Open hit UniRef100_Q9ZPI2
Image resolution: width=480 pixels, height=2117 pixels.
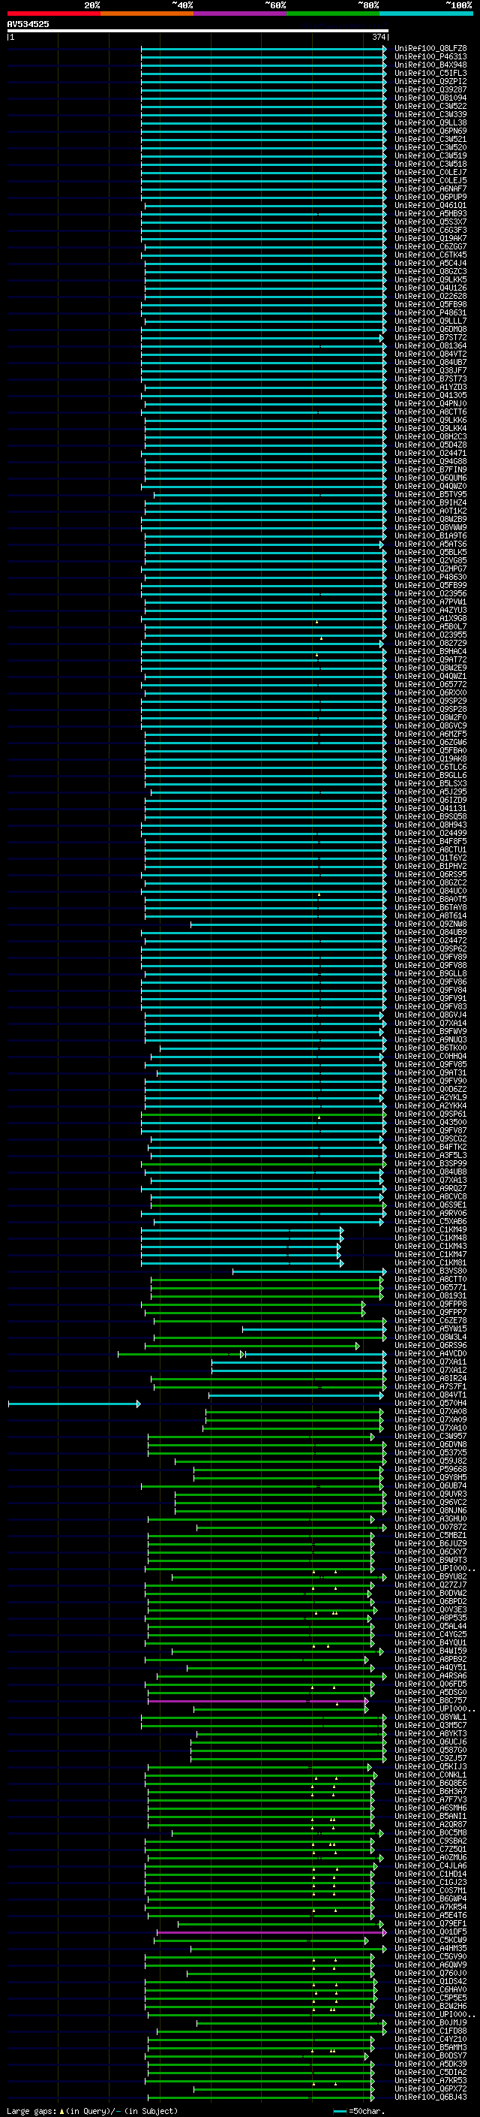430,81
